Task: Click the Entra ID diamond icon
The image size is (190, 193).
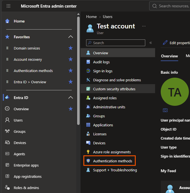Action: [x=7, y=97]
